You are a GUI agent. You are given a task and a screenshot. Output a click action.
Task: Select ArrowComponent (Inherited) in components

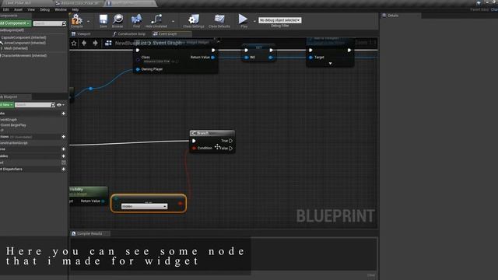click(x=24, y=43)
